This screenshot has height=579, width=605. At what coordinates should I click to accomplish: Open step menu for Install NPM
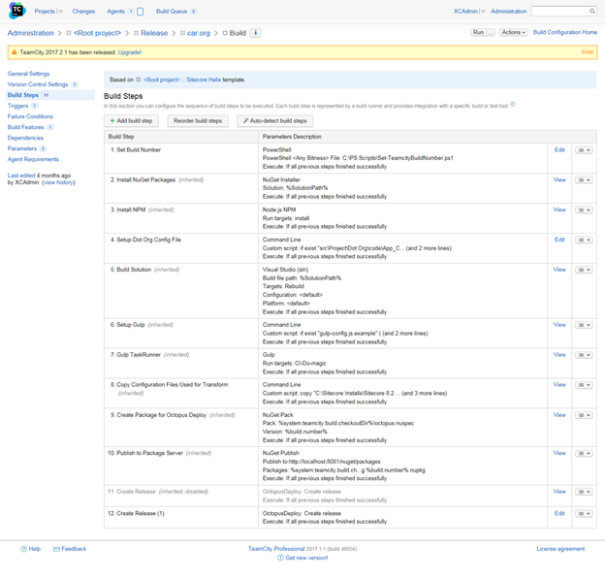coord(584,210)
